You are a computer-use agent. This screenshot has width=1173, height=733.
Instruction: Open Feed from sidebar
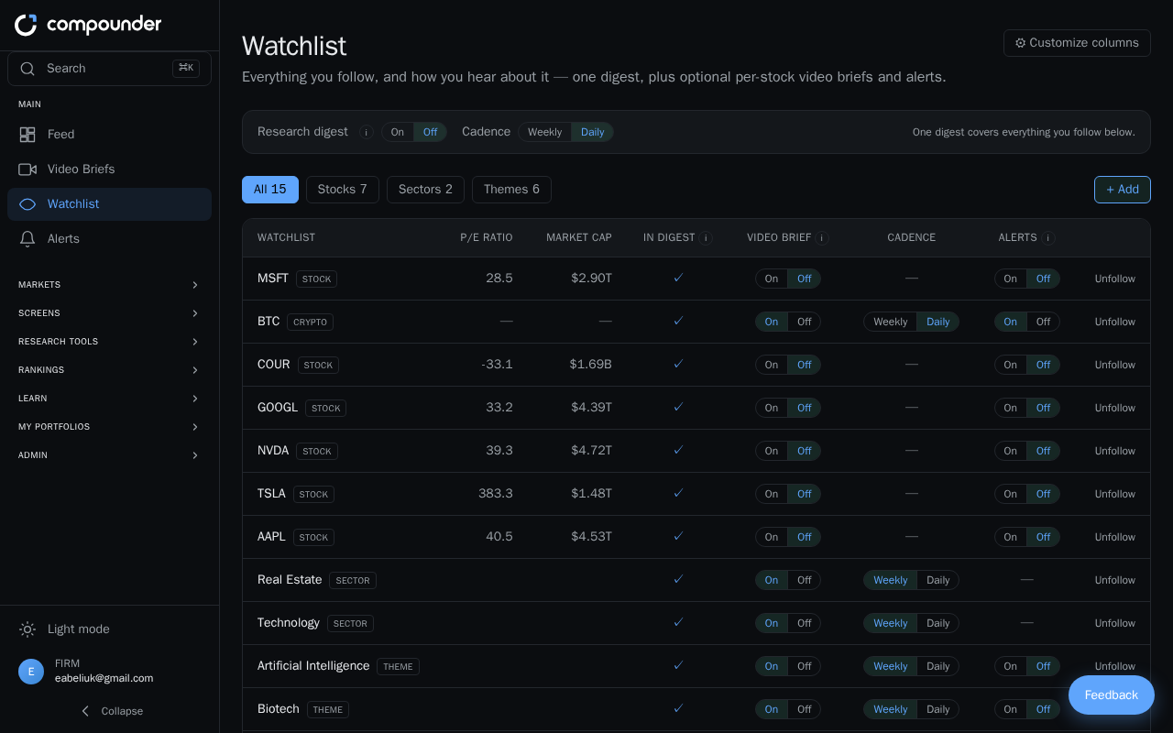(109, 135)
